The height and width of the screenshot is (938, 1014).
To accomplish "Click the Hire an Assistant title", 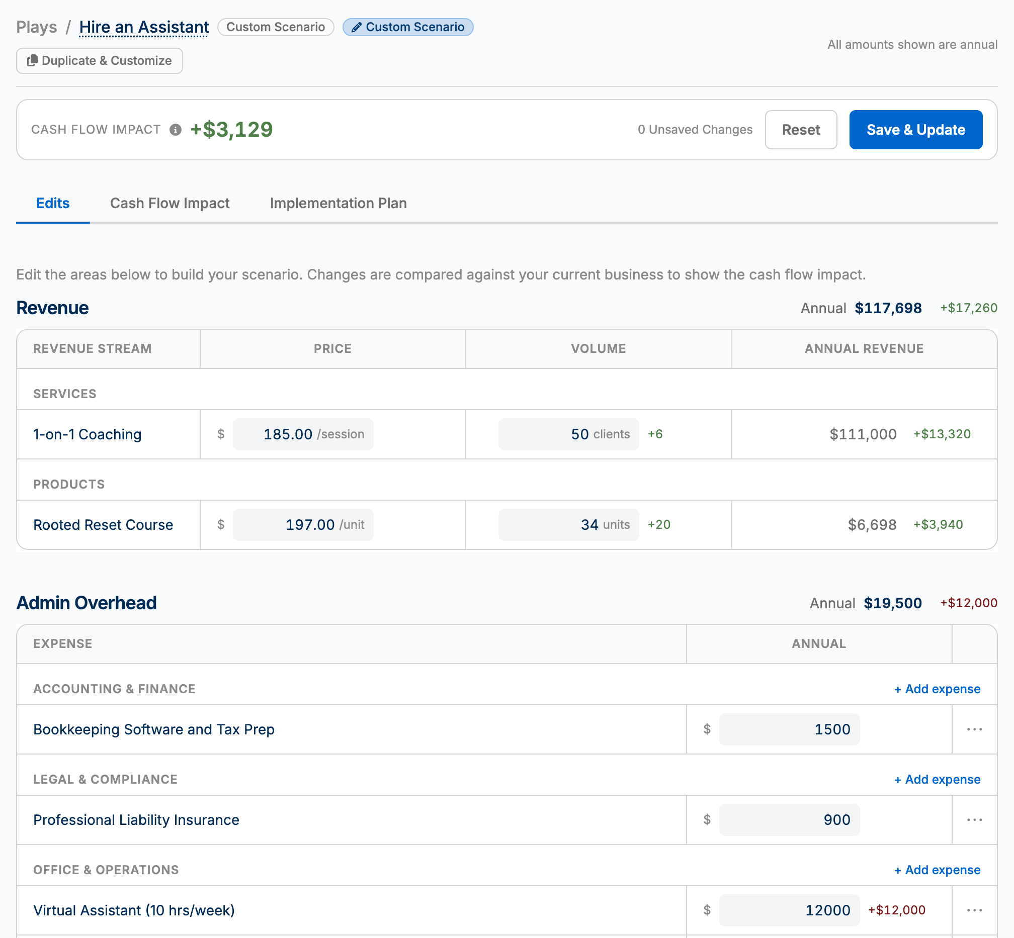I will [x=144, y=27].
